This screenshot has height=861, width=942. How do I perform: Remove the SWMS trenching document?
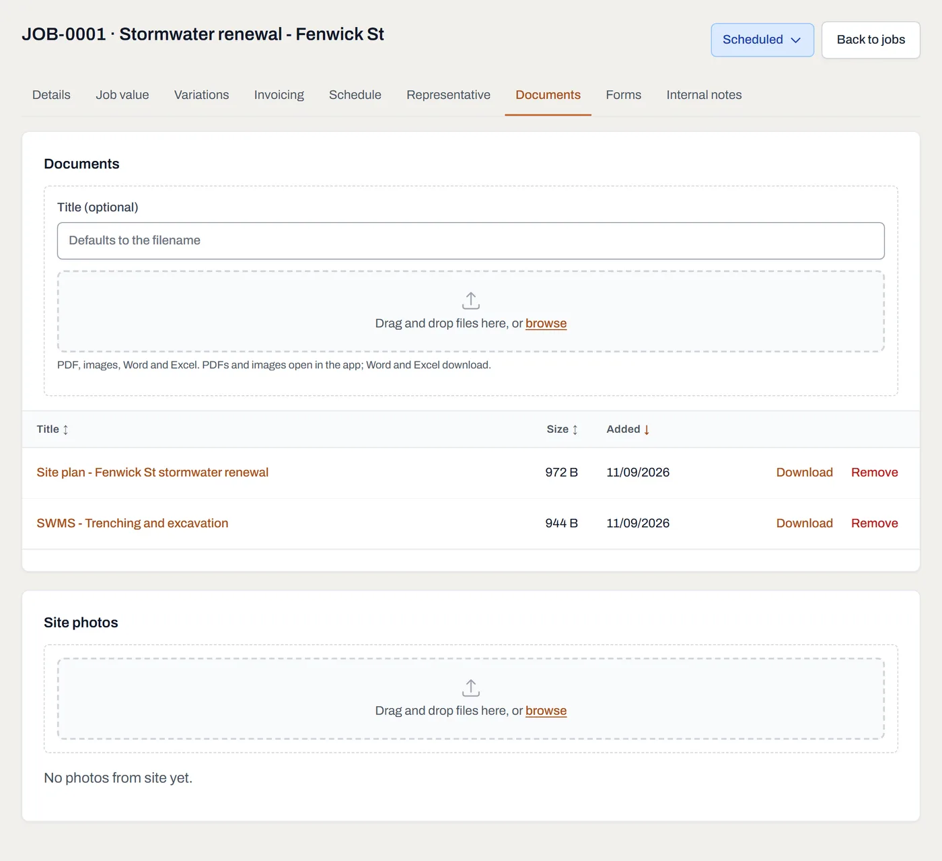875,523
